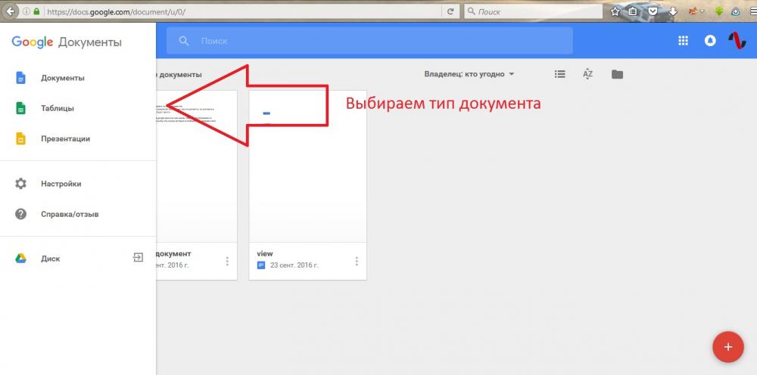Open browser downloads arrow
757x375 pixels.
672,11
